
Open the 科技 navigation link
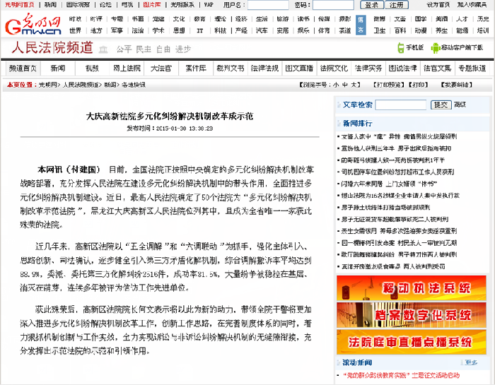point(221,30)
